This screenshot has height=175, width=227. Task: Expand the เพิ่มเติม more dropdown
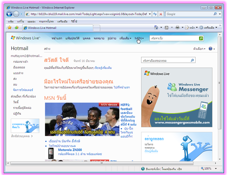[125, 38]
